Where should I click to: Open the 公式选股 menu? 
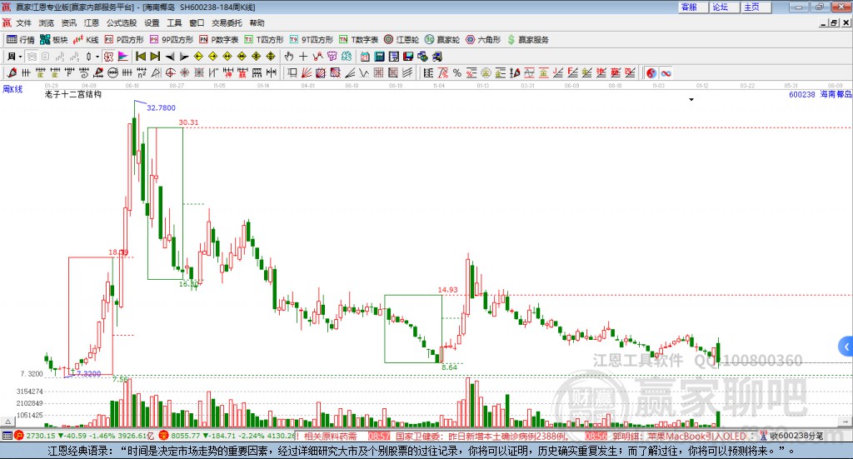[x=122, y=22]
